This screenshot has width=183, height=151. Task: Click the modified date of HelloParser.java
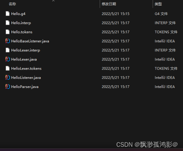coord(116,87)
